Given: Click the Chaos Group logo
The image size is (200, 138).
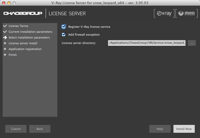Looking at the screenshot, I should point(23,13).
